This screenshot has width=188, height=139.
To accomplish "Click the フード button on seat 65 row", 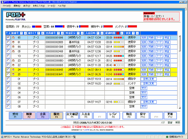I will (159, 38).
